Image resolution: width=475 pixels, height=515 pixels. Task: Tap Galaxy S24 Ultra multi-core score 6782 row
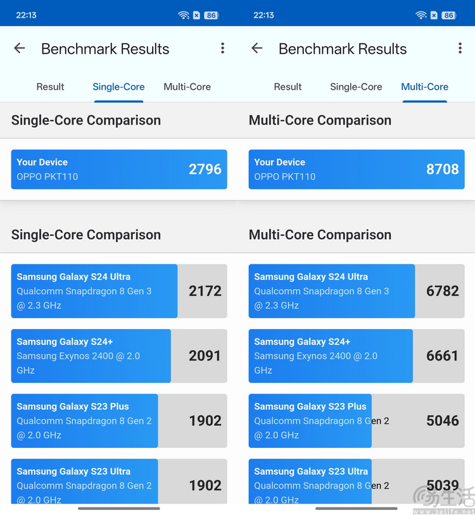357,291
